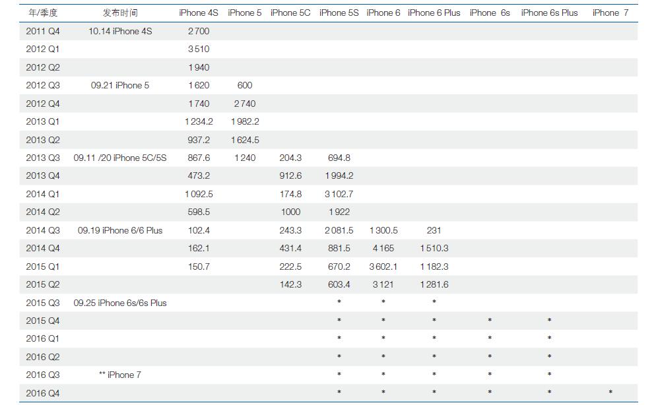Select the 发布时间 column header
Screen dimensions: 658x405
tap(120, 13)
